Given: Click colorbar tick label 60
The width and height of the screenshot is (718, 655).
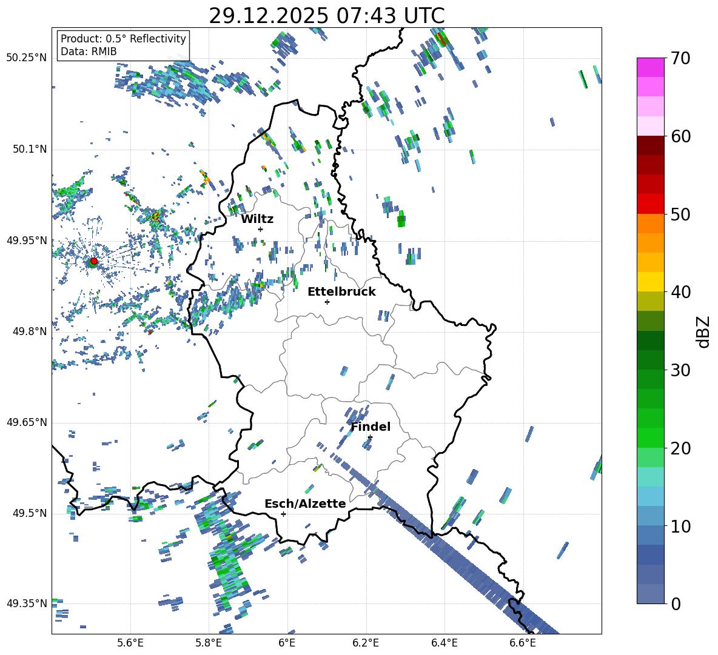Looking at the screenshot, I should pos(680,136).
